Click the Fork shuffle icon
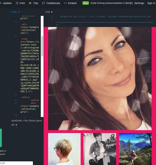Image resolution: width=156 pixels, height=165 pixels. pyautogui.click(x=17, y=3)
